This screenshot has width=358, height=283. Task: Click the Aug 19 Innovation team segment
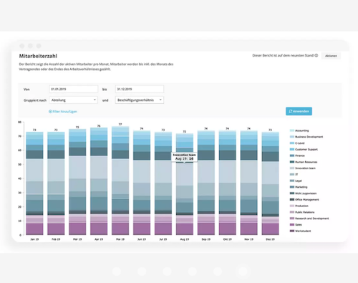[185, 174]
